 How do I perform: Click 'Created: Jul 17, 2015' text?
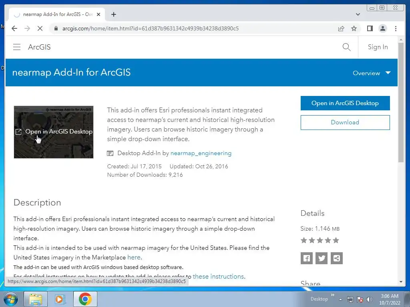click(x=135, y=167)
